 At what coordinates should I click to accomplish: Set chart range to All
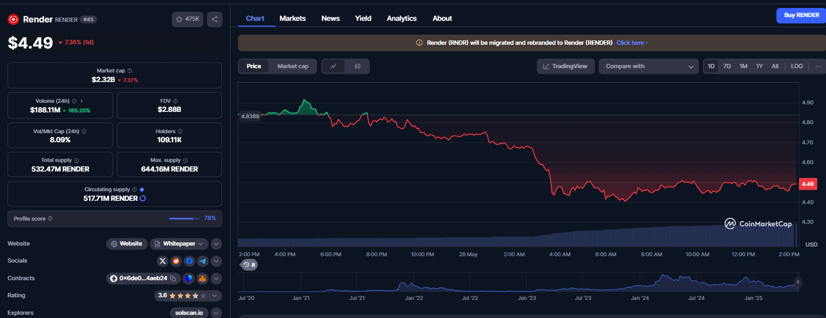point(775,67)
